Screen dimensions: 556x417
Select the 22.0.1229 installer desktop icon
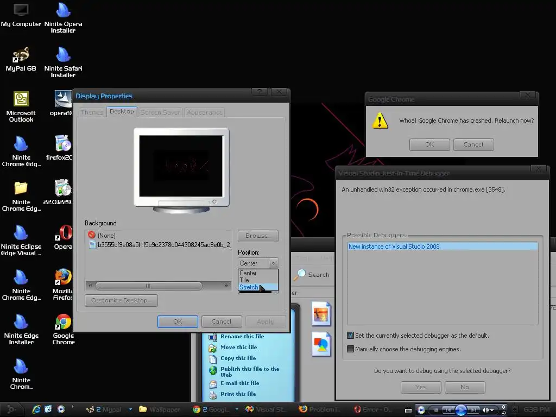pos(63,193)
